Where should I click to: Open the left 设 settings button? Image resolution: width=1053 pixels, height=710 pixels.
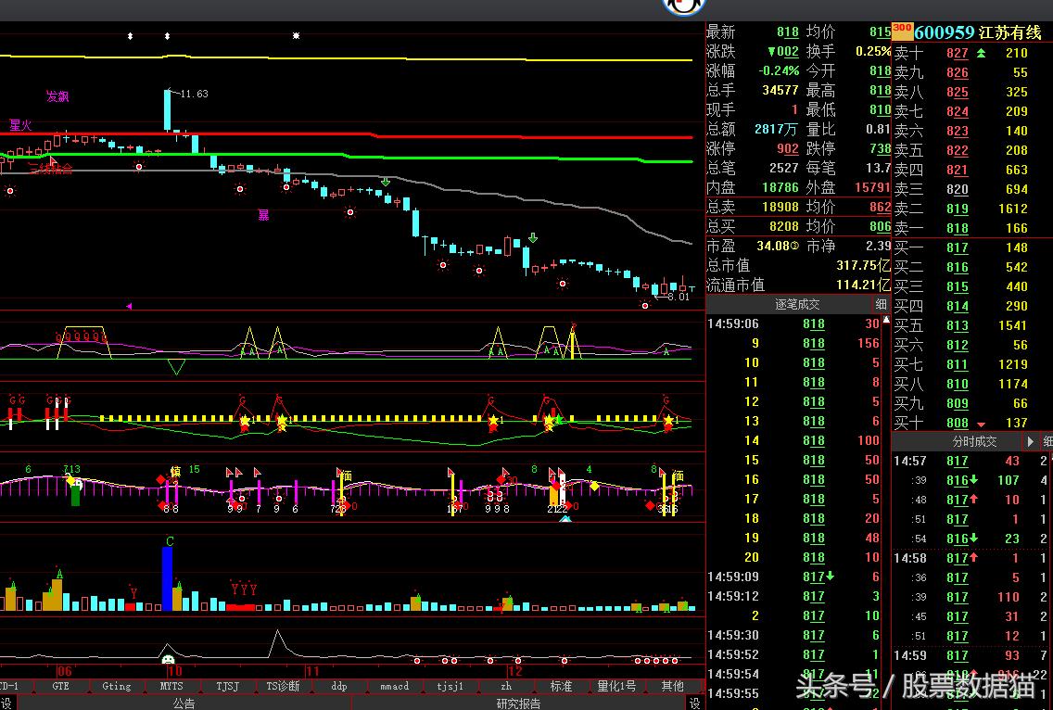coord(6,703)
